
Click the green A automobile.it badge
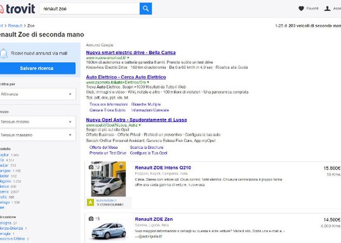click(90, 202)
